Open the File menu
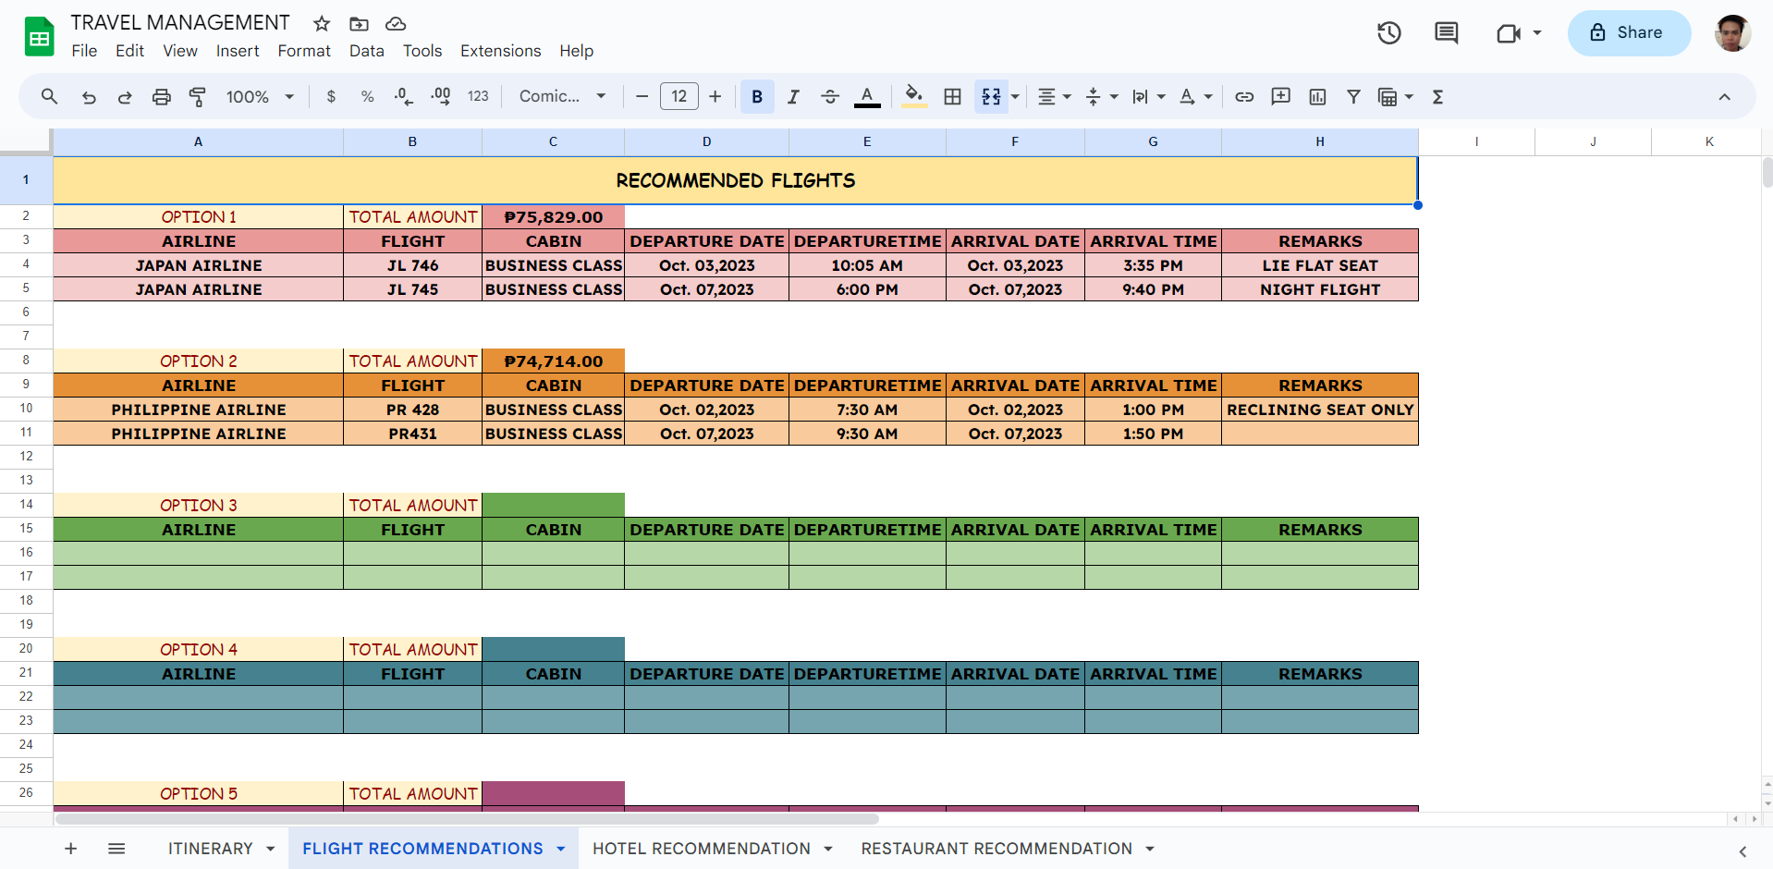The image size is (1773, 869). click(x=84, y=51)
